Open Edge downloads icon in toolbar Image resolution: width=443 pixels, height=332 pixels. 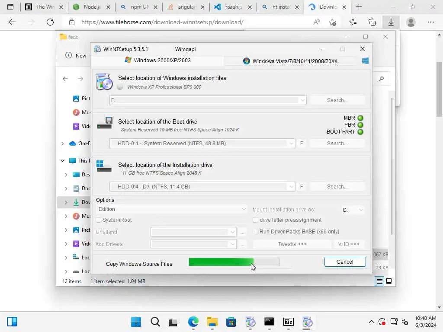point(391,22)
